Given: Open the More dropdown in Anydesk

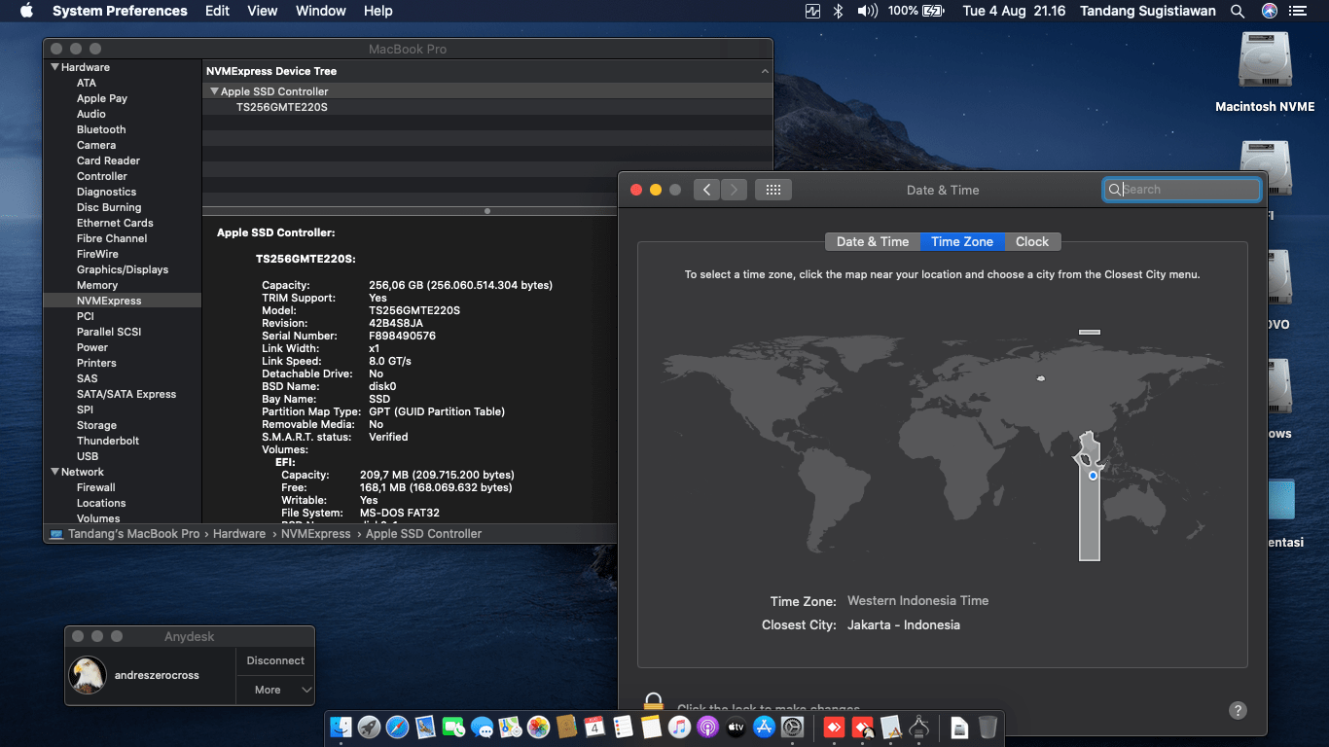Looking at the screenshot, I should (275, 690).
